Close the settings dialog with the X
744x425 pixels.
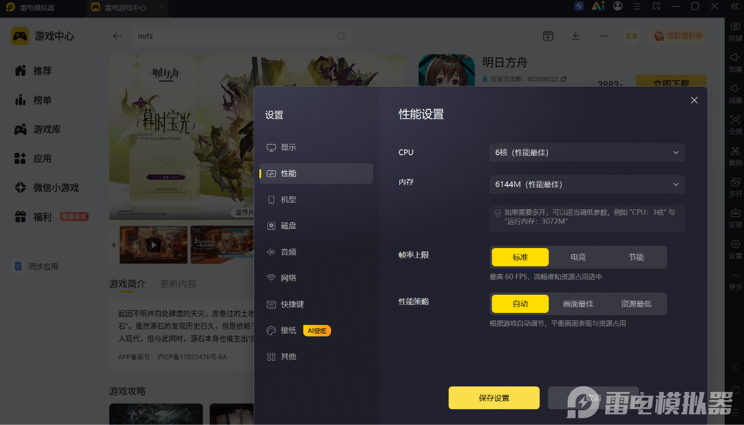[x=694, y=100]
